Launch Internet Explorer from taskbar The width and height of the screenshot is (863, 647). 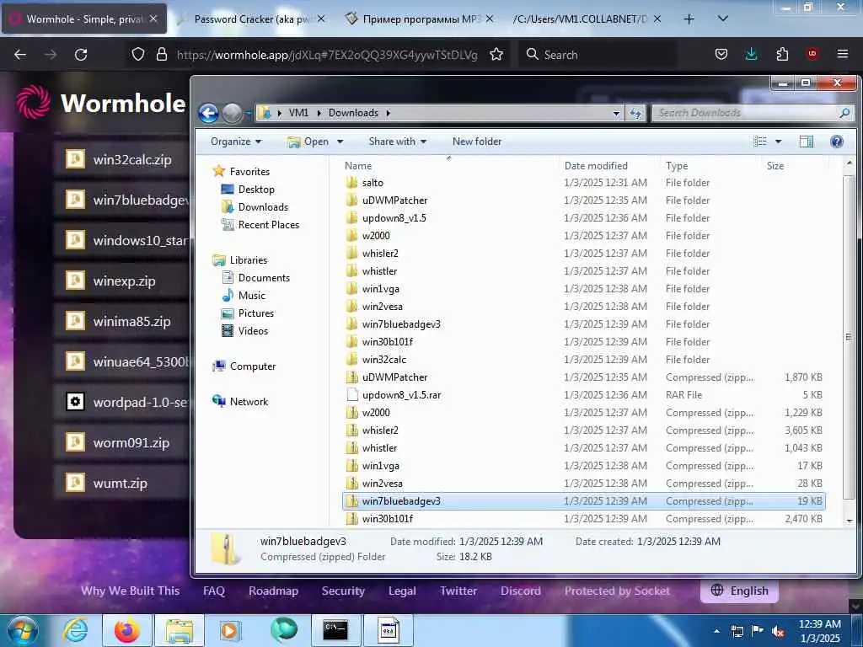(75, 630)
